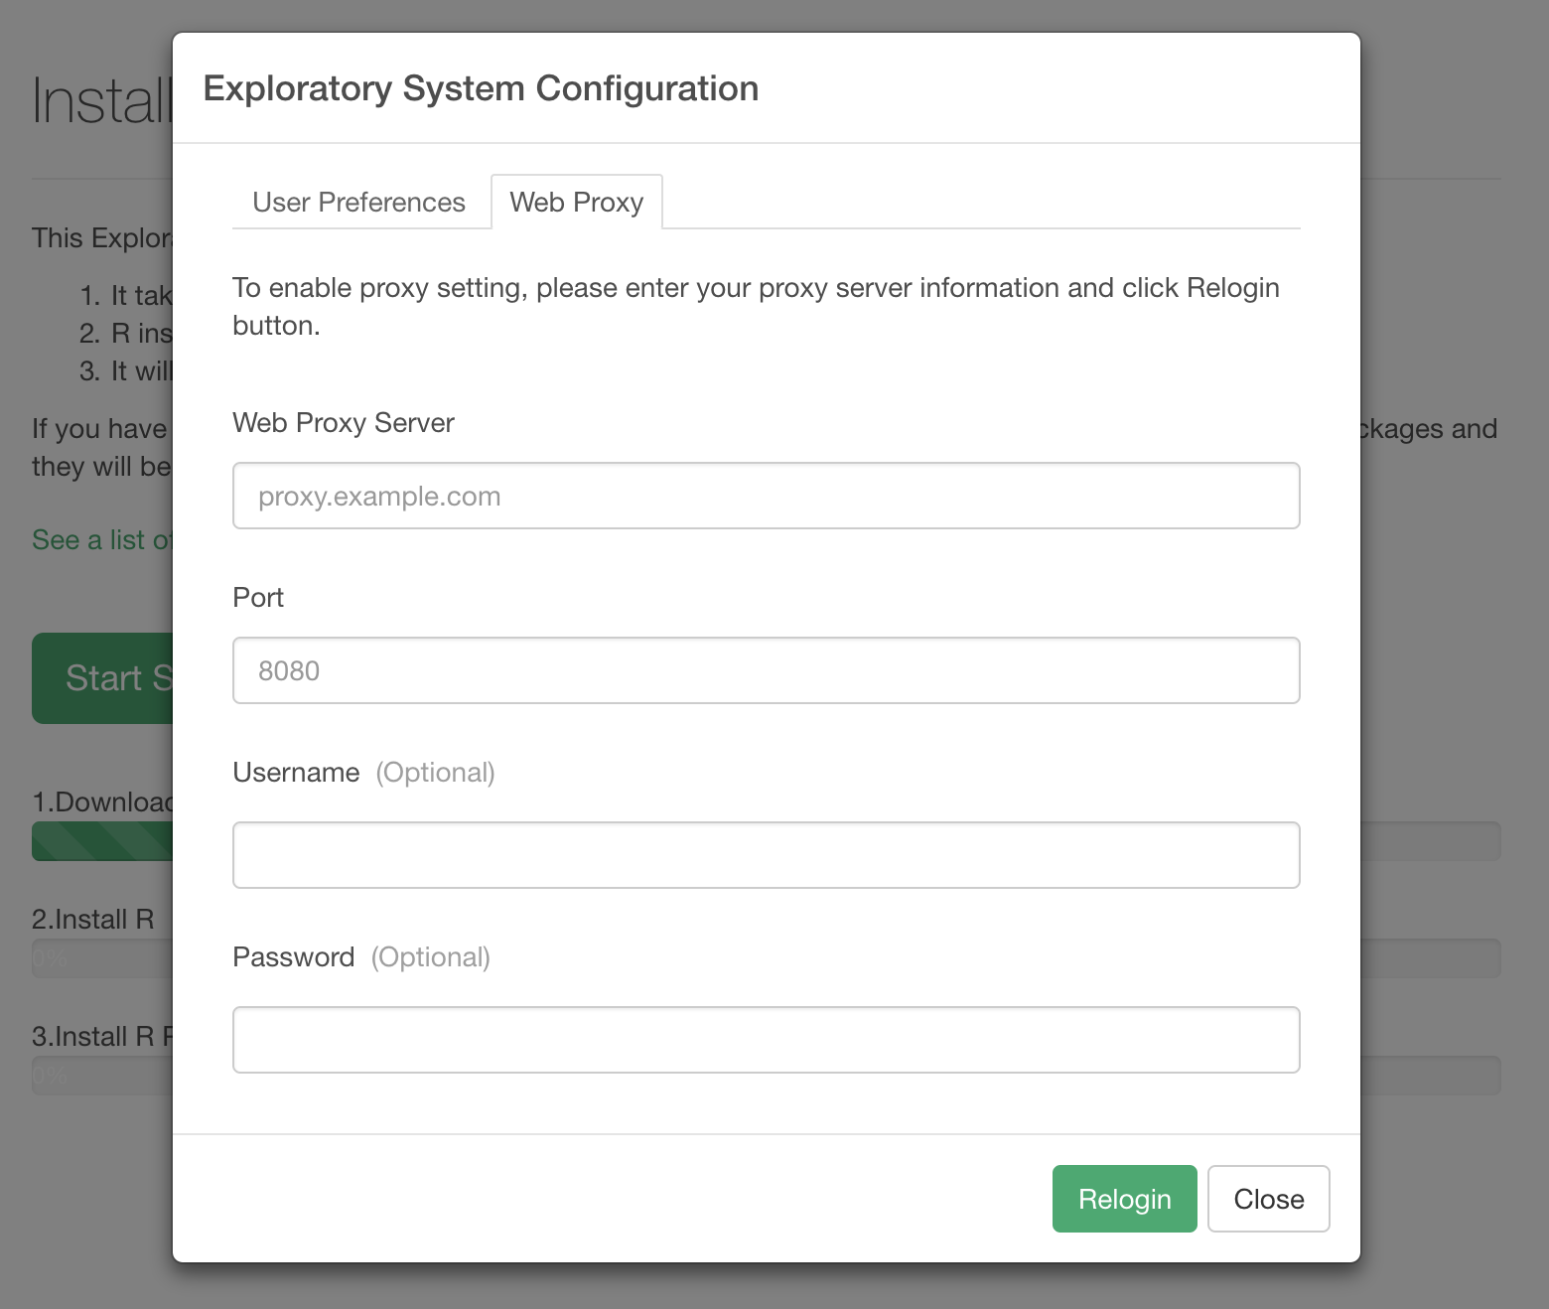Click the Password label
Screen dimensions: 1549x1309
pos(293,957)
